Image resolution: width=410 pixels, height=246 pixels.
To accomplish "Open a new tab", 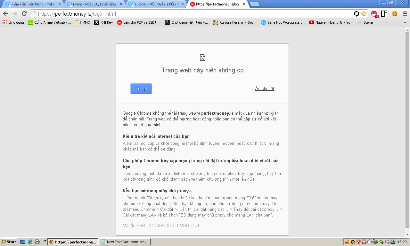I will pos(255,4).
